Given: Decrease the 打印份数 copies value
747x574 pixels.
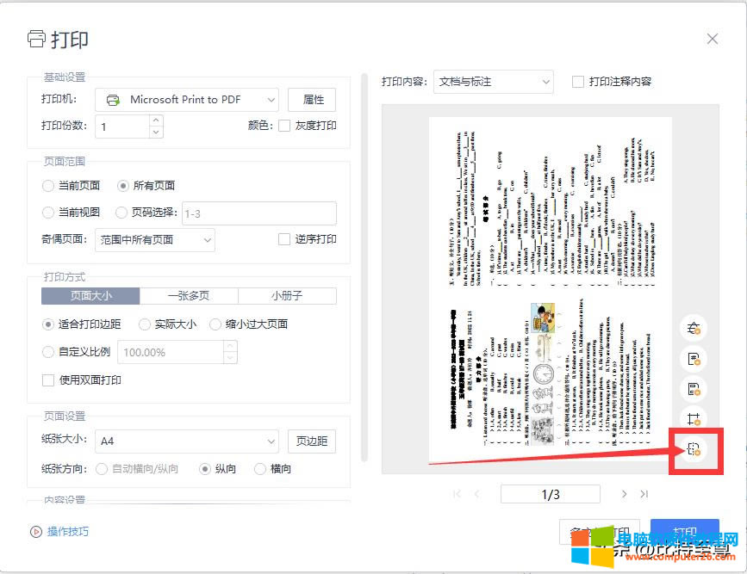Looking at the screenshot, I should point(156,132).
